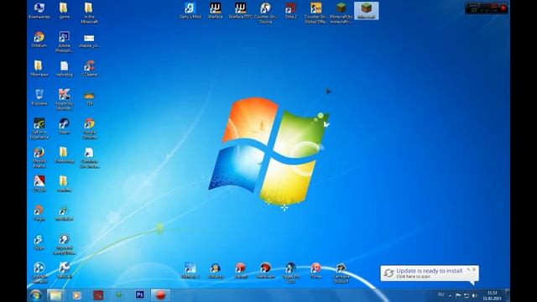Open the taskbar clock and date
Screen dimensions: 537x302
(493, 295)
